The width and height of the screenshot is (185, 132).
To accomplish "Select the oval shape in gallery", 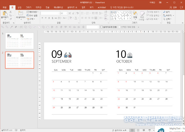I will pos(127,12).
